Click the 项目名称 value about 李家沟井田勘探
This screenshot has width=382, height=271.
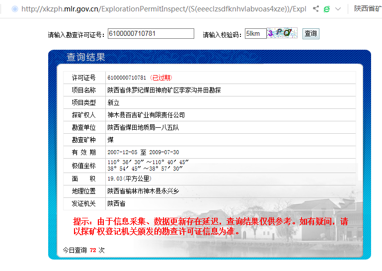tap(164, 90)
